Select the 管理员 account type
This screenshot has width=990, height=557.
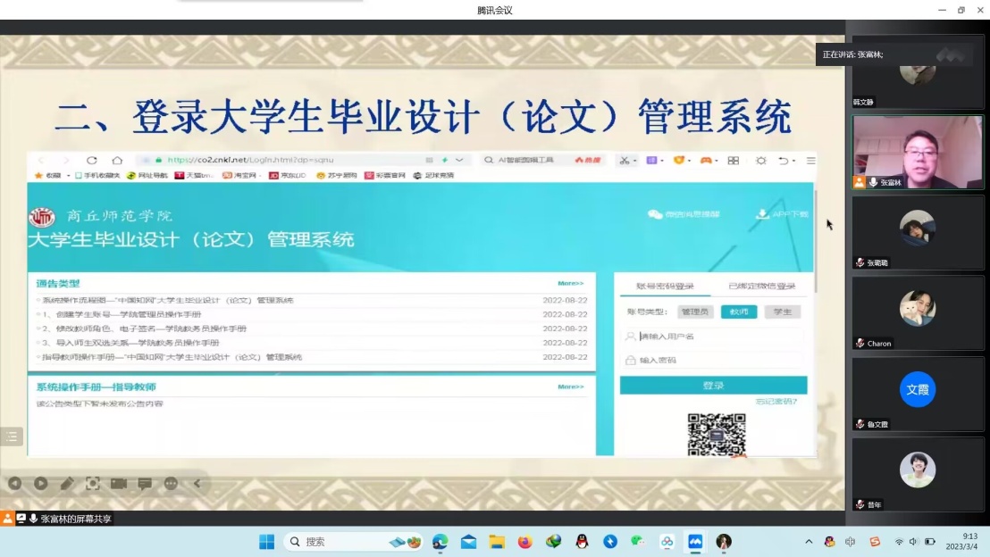[x=694, y=312]
